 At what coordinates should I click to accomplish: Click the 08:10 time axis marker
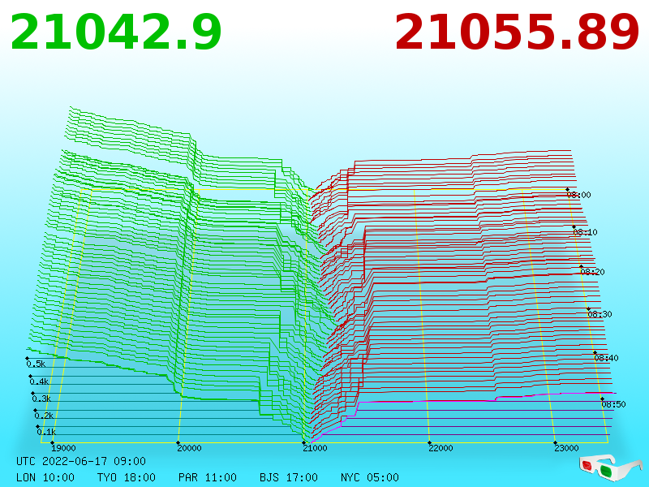585,232
